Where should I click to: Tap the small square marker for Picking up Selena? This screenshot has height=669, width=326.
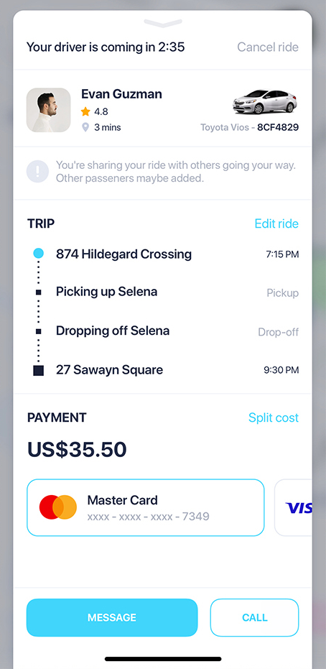(x=38, y=292)
